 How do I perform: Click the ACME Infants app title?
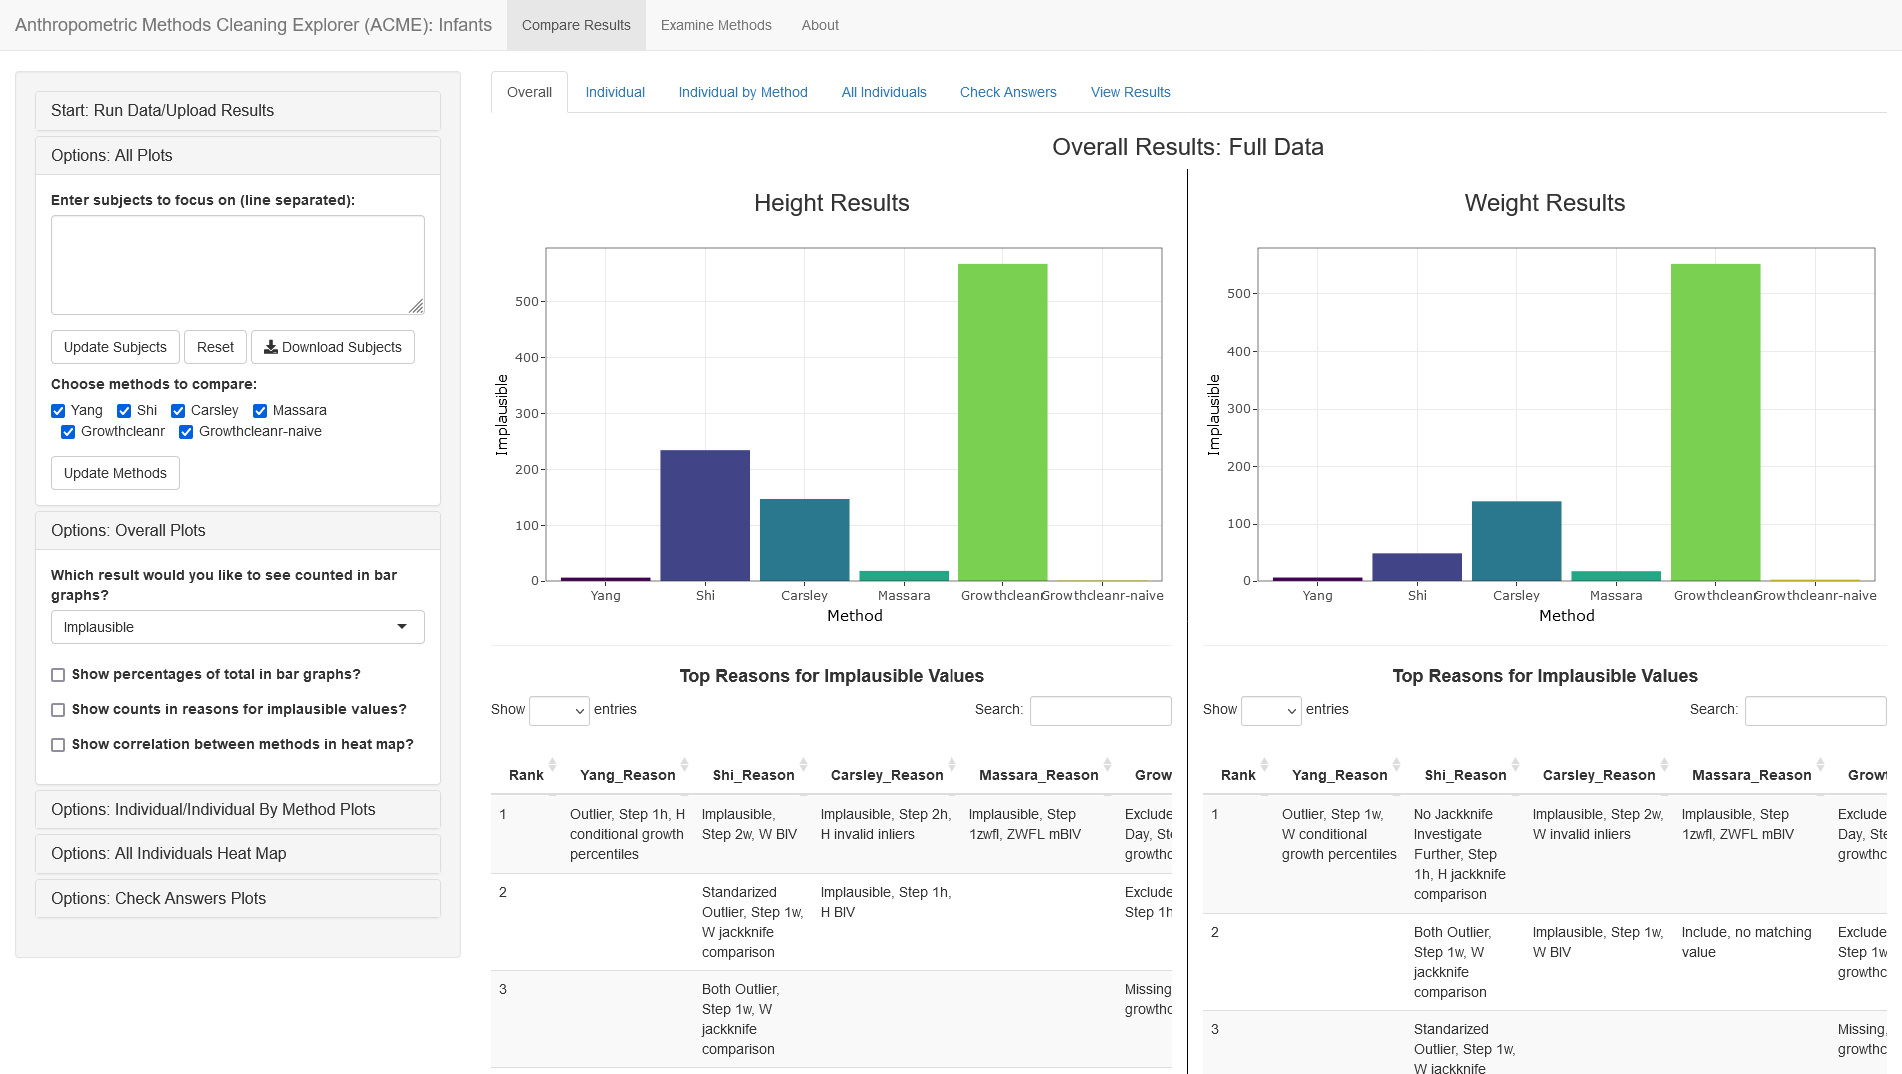[x=253, y=25]
